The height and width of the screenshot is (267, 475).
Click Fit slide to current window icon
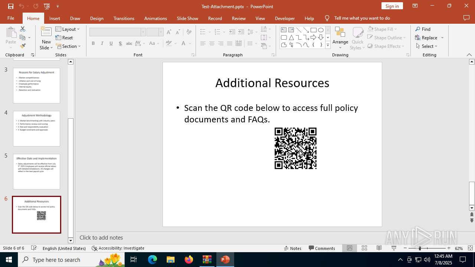coord(470,248)
